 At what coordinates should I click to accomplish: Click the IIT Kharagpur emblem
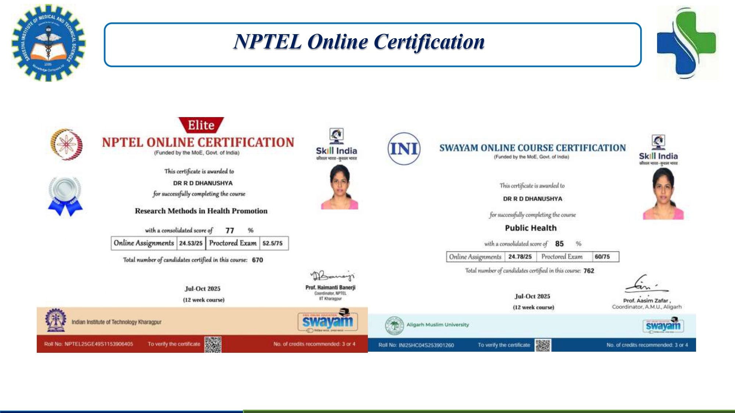point(55,320)
